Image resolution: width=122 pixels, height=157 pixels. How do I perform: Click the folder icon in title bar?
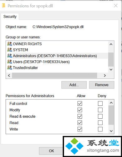[x=4, y=5]
